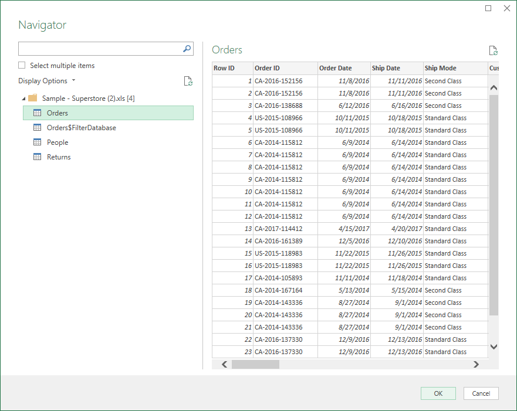Image resolution: width=517 pixels, height=411 pixels.
Task: Click the search magnifier icon
Action: click(x=186, y=49)
